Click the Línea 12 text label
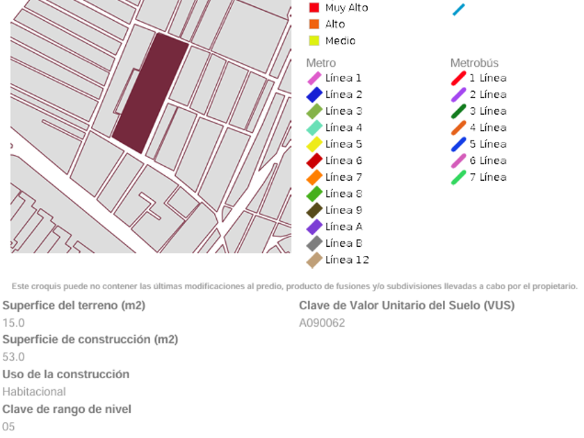584x438 pixels. tap(347, 259)
